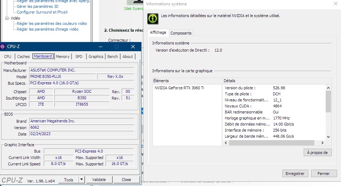Open Gérer les paramètres 3D link

click(37, 6)
